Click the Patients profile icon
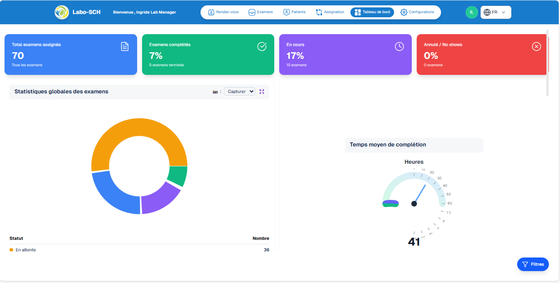Image resolution: width=560 pixels, height=283 pixels. pyautogui.click(x=286, y=12)
